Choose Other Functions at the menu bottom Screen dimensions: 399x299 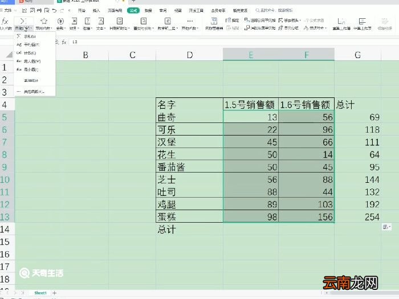pyautogui.click(x=35, y=92)
